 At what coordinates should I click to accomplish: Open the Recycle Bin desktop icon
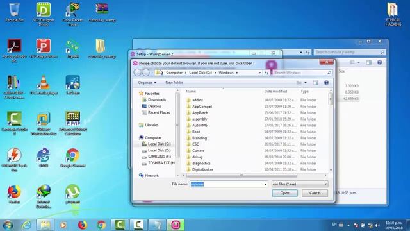14,12
